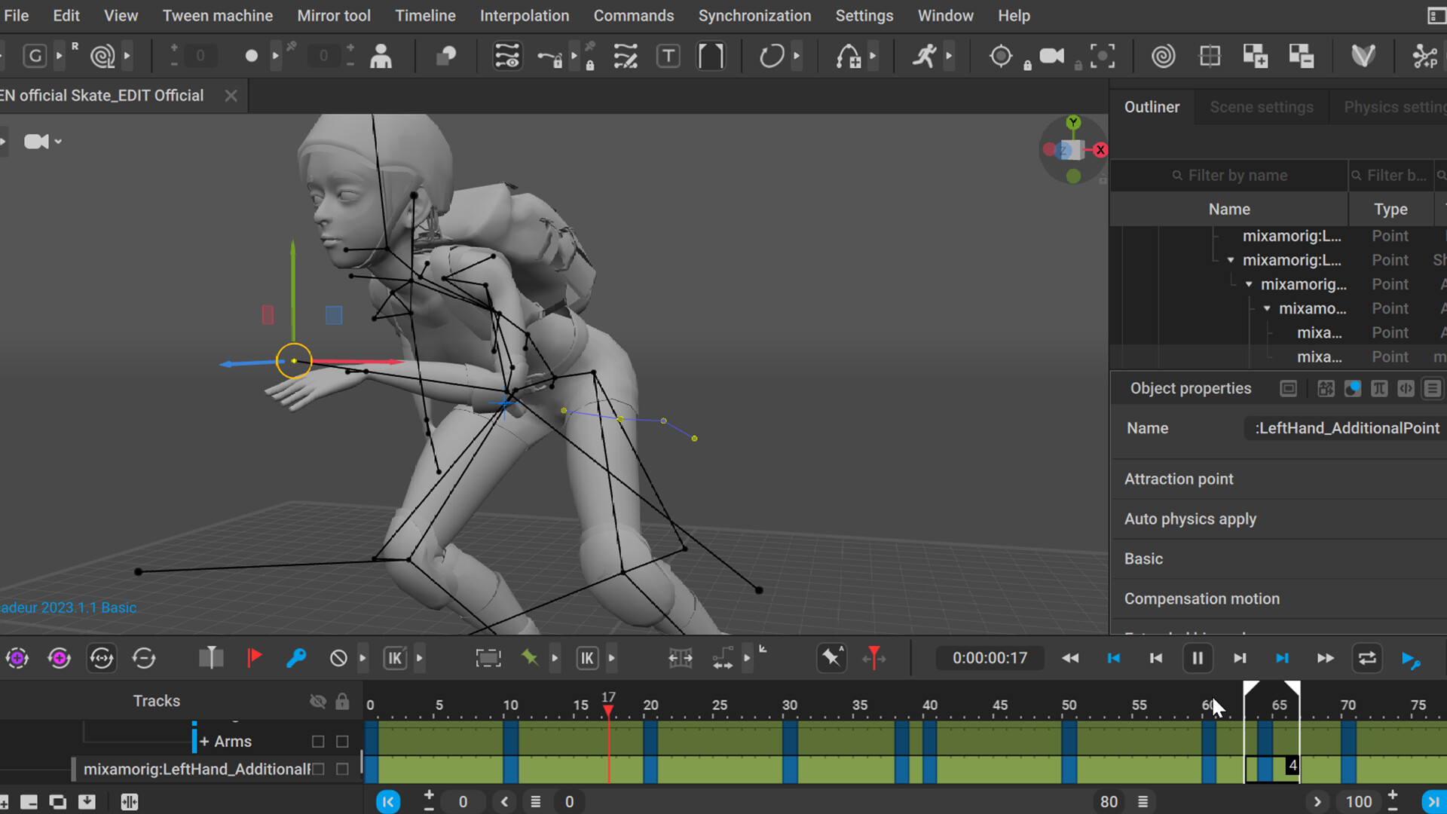Click the text T tool icon
1447x814 pixels.
tap(668, 56)
